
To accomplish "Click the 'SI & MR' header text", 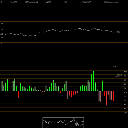I will 14,2.
